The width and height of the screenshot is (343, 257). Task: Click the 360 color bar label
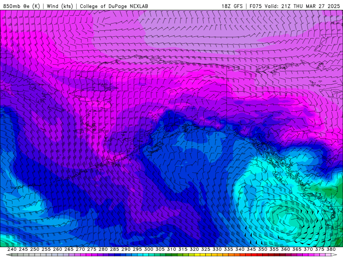285,249
